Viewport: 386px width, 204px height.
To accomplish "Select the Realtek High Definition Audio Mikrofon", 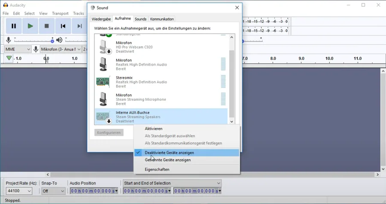I will (161, 64).
